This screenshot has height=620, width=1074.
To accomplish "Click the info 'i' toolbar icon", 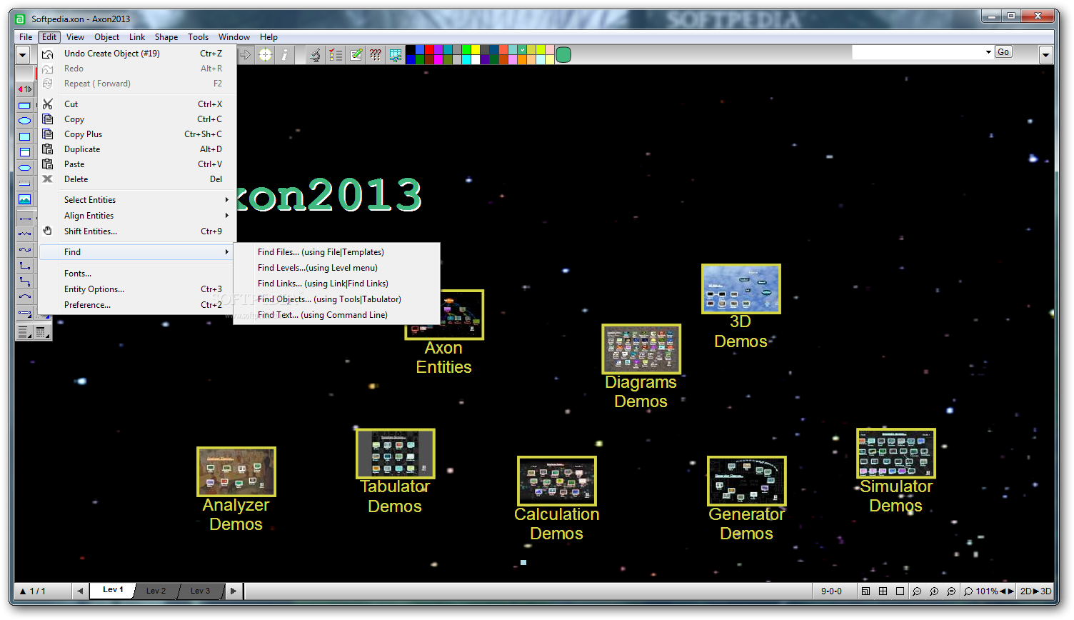I will point(284,54).
